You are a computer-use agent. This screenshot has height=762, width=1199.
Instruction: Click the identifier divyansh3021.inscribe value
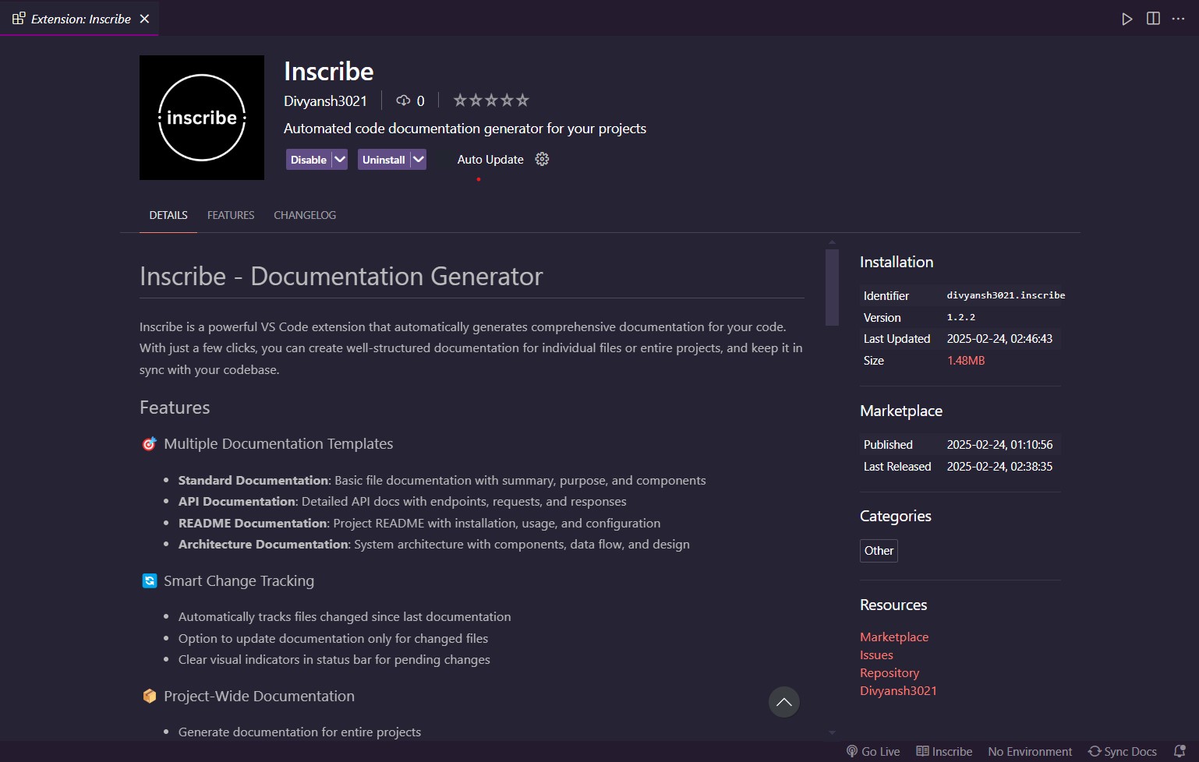(1006, 295)
